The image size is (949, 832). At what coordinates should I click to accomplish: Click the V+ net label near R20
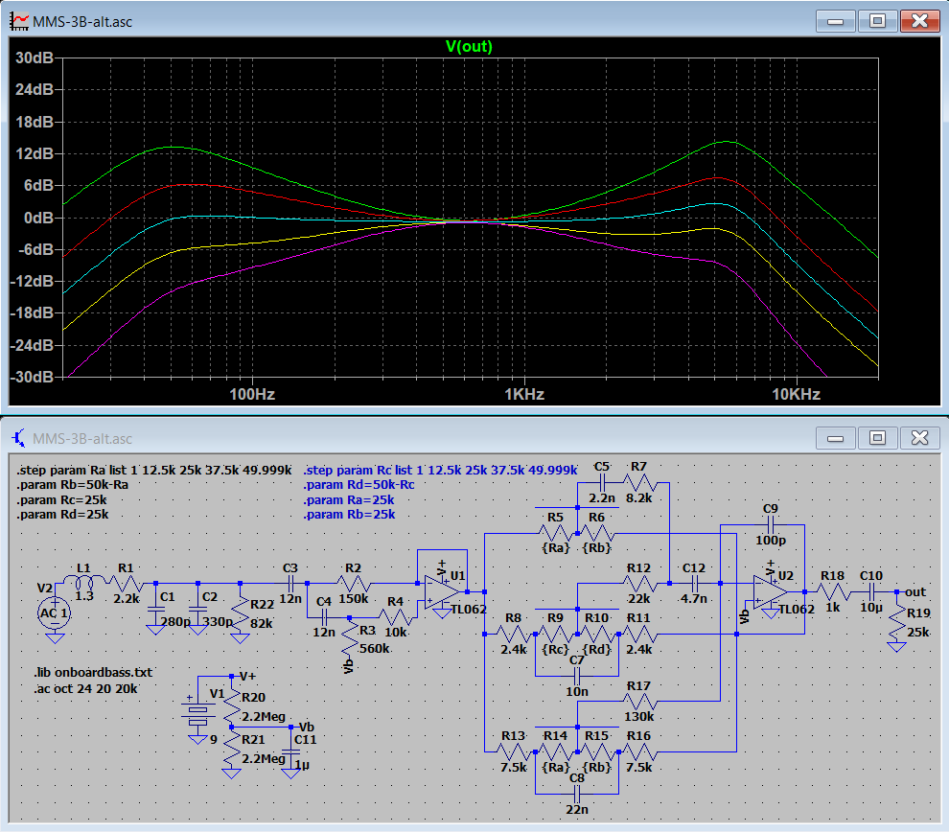[247, 676]
